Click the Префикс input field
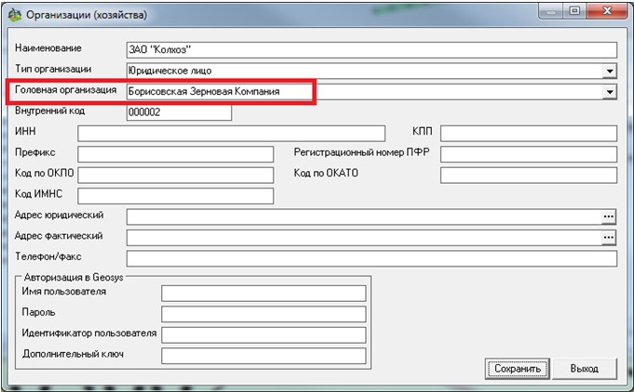 pyautogui.click(x=175, y=153)
